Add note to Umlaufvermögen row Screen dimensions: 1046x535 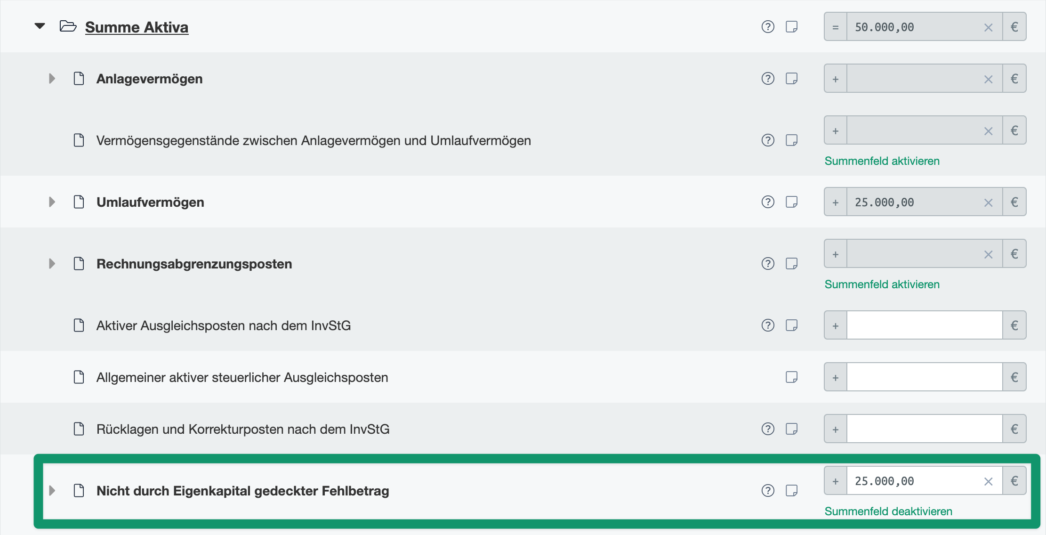pyautogui.click(x=792, y=202)
